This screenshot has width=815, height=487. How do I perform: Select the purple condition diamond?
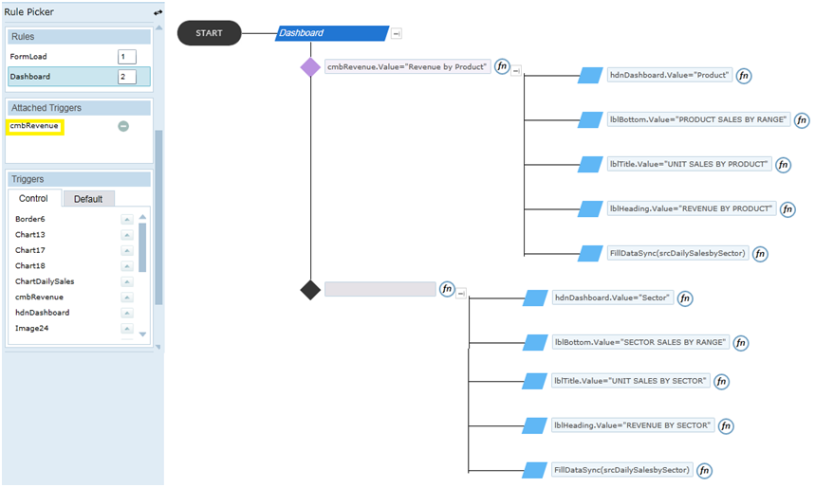[310, 67]
